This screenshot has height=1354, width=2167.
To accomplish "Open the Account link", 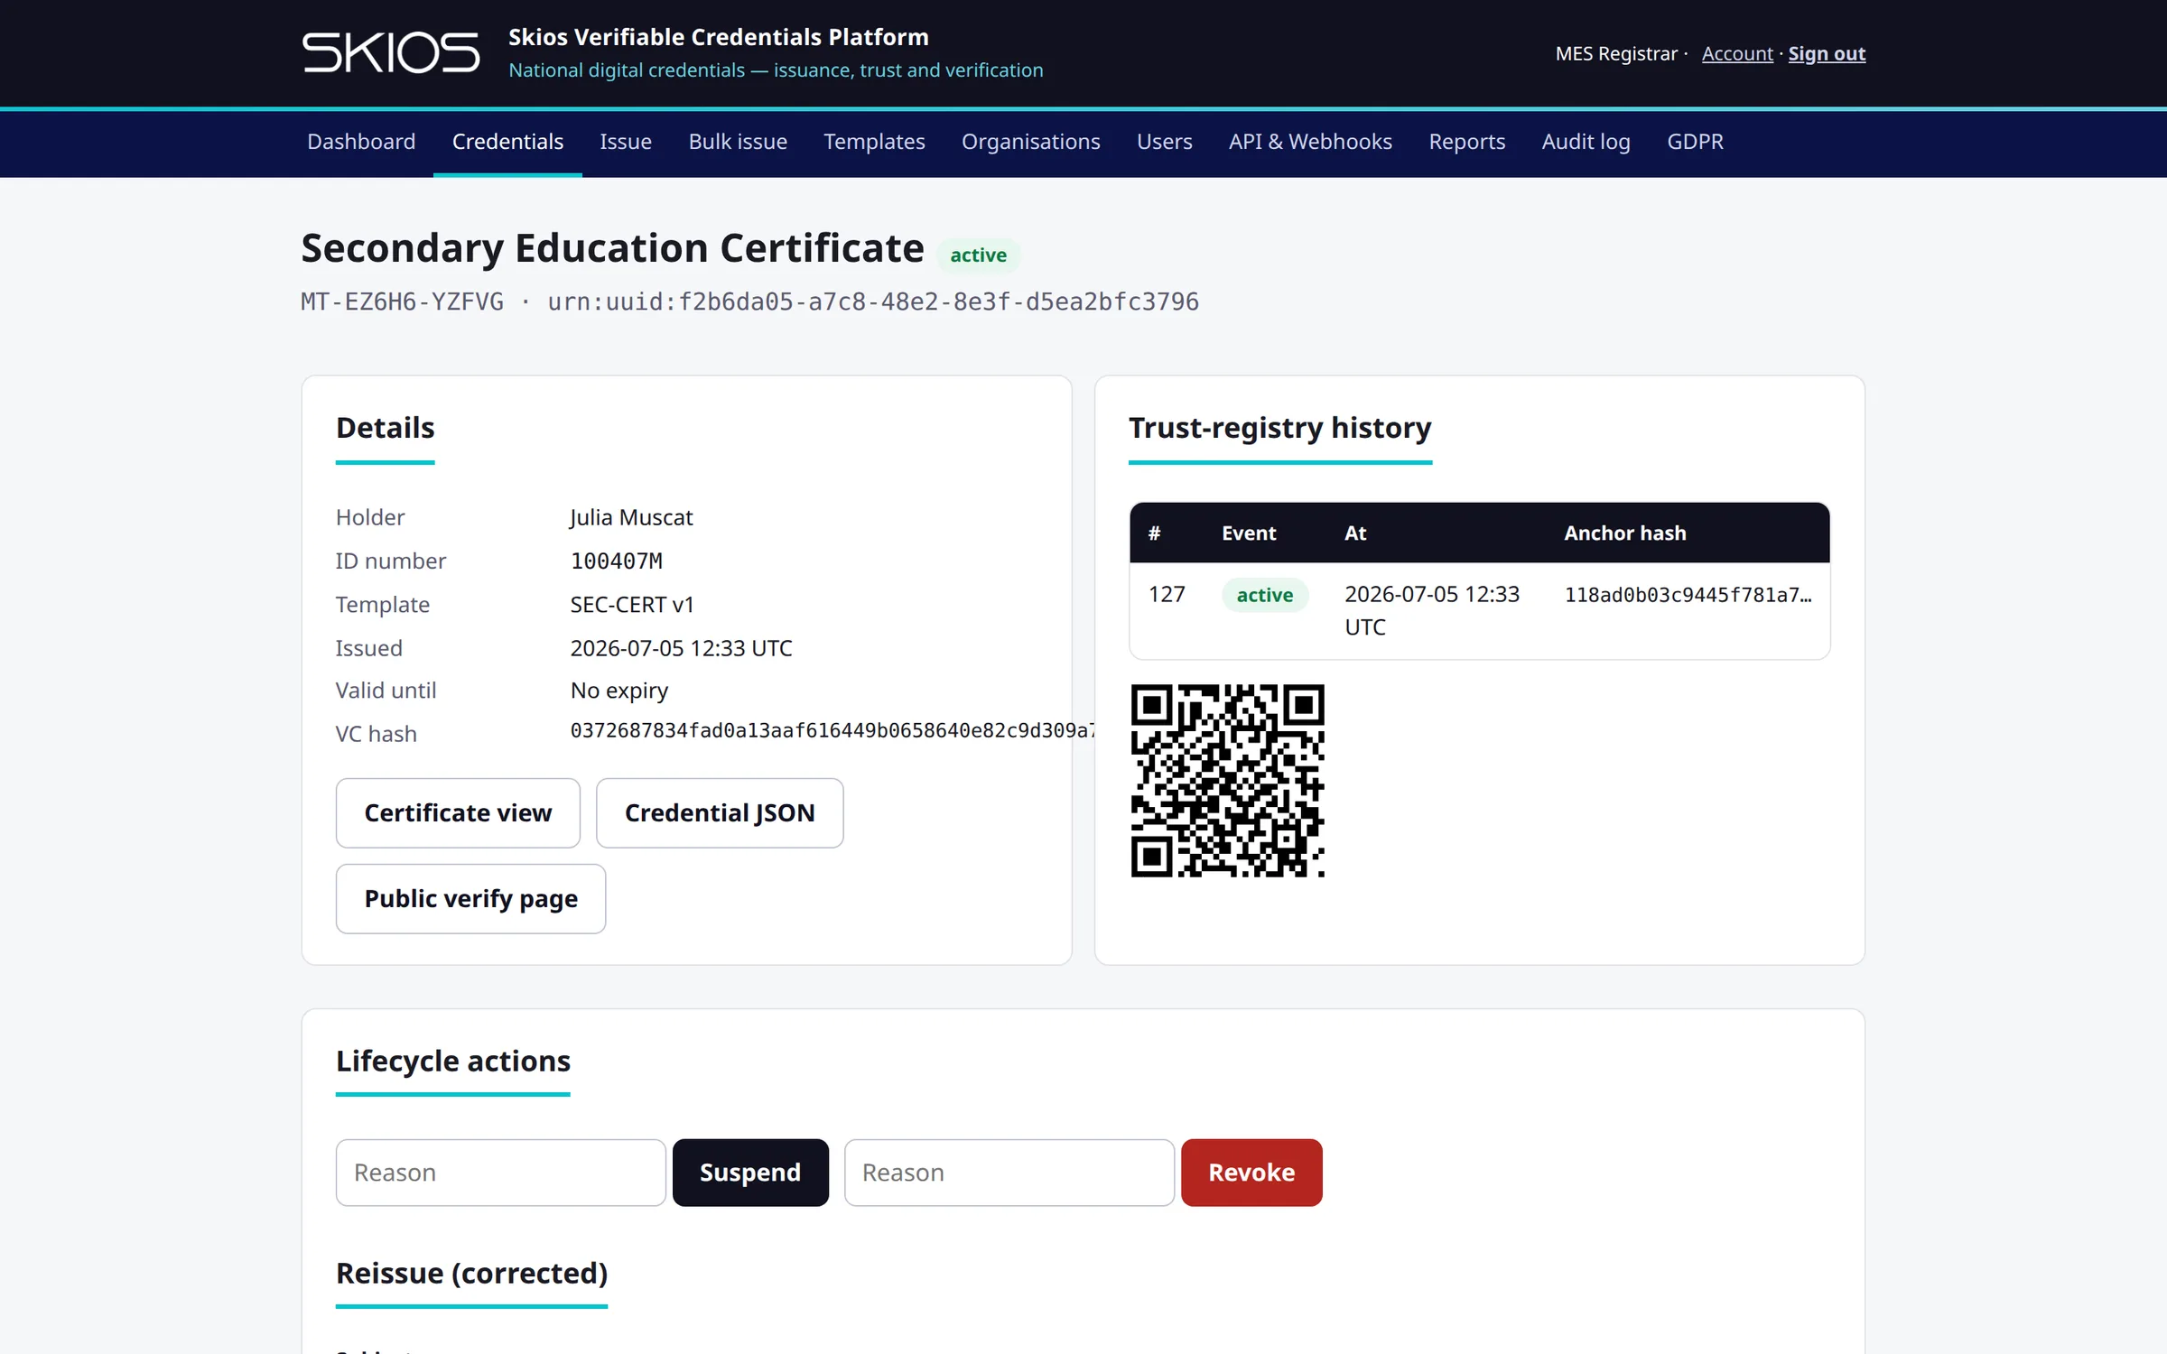I will (x=1737, y=54).
